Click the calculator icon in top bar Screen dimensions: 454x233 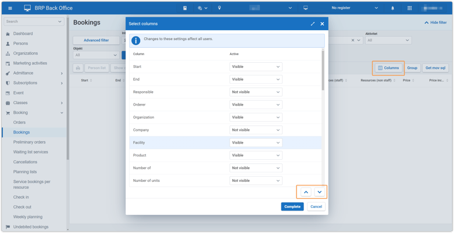(185, 8)
